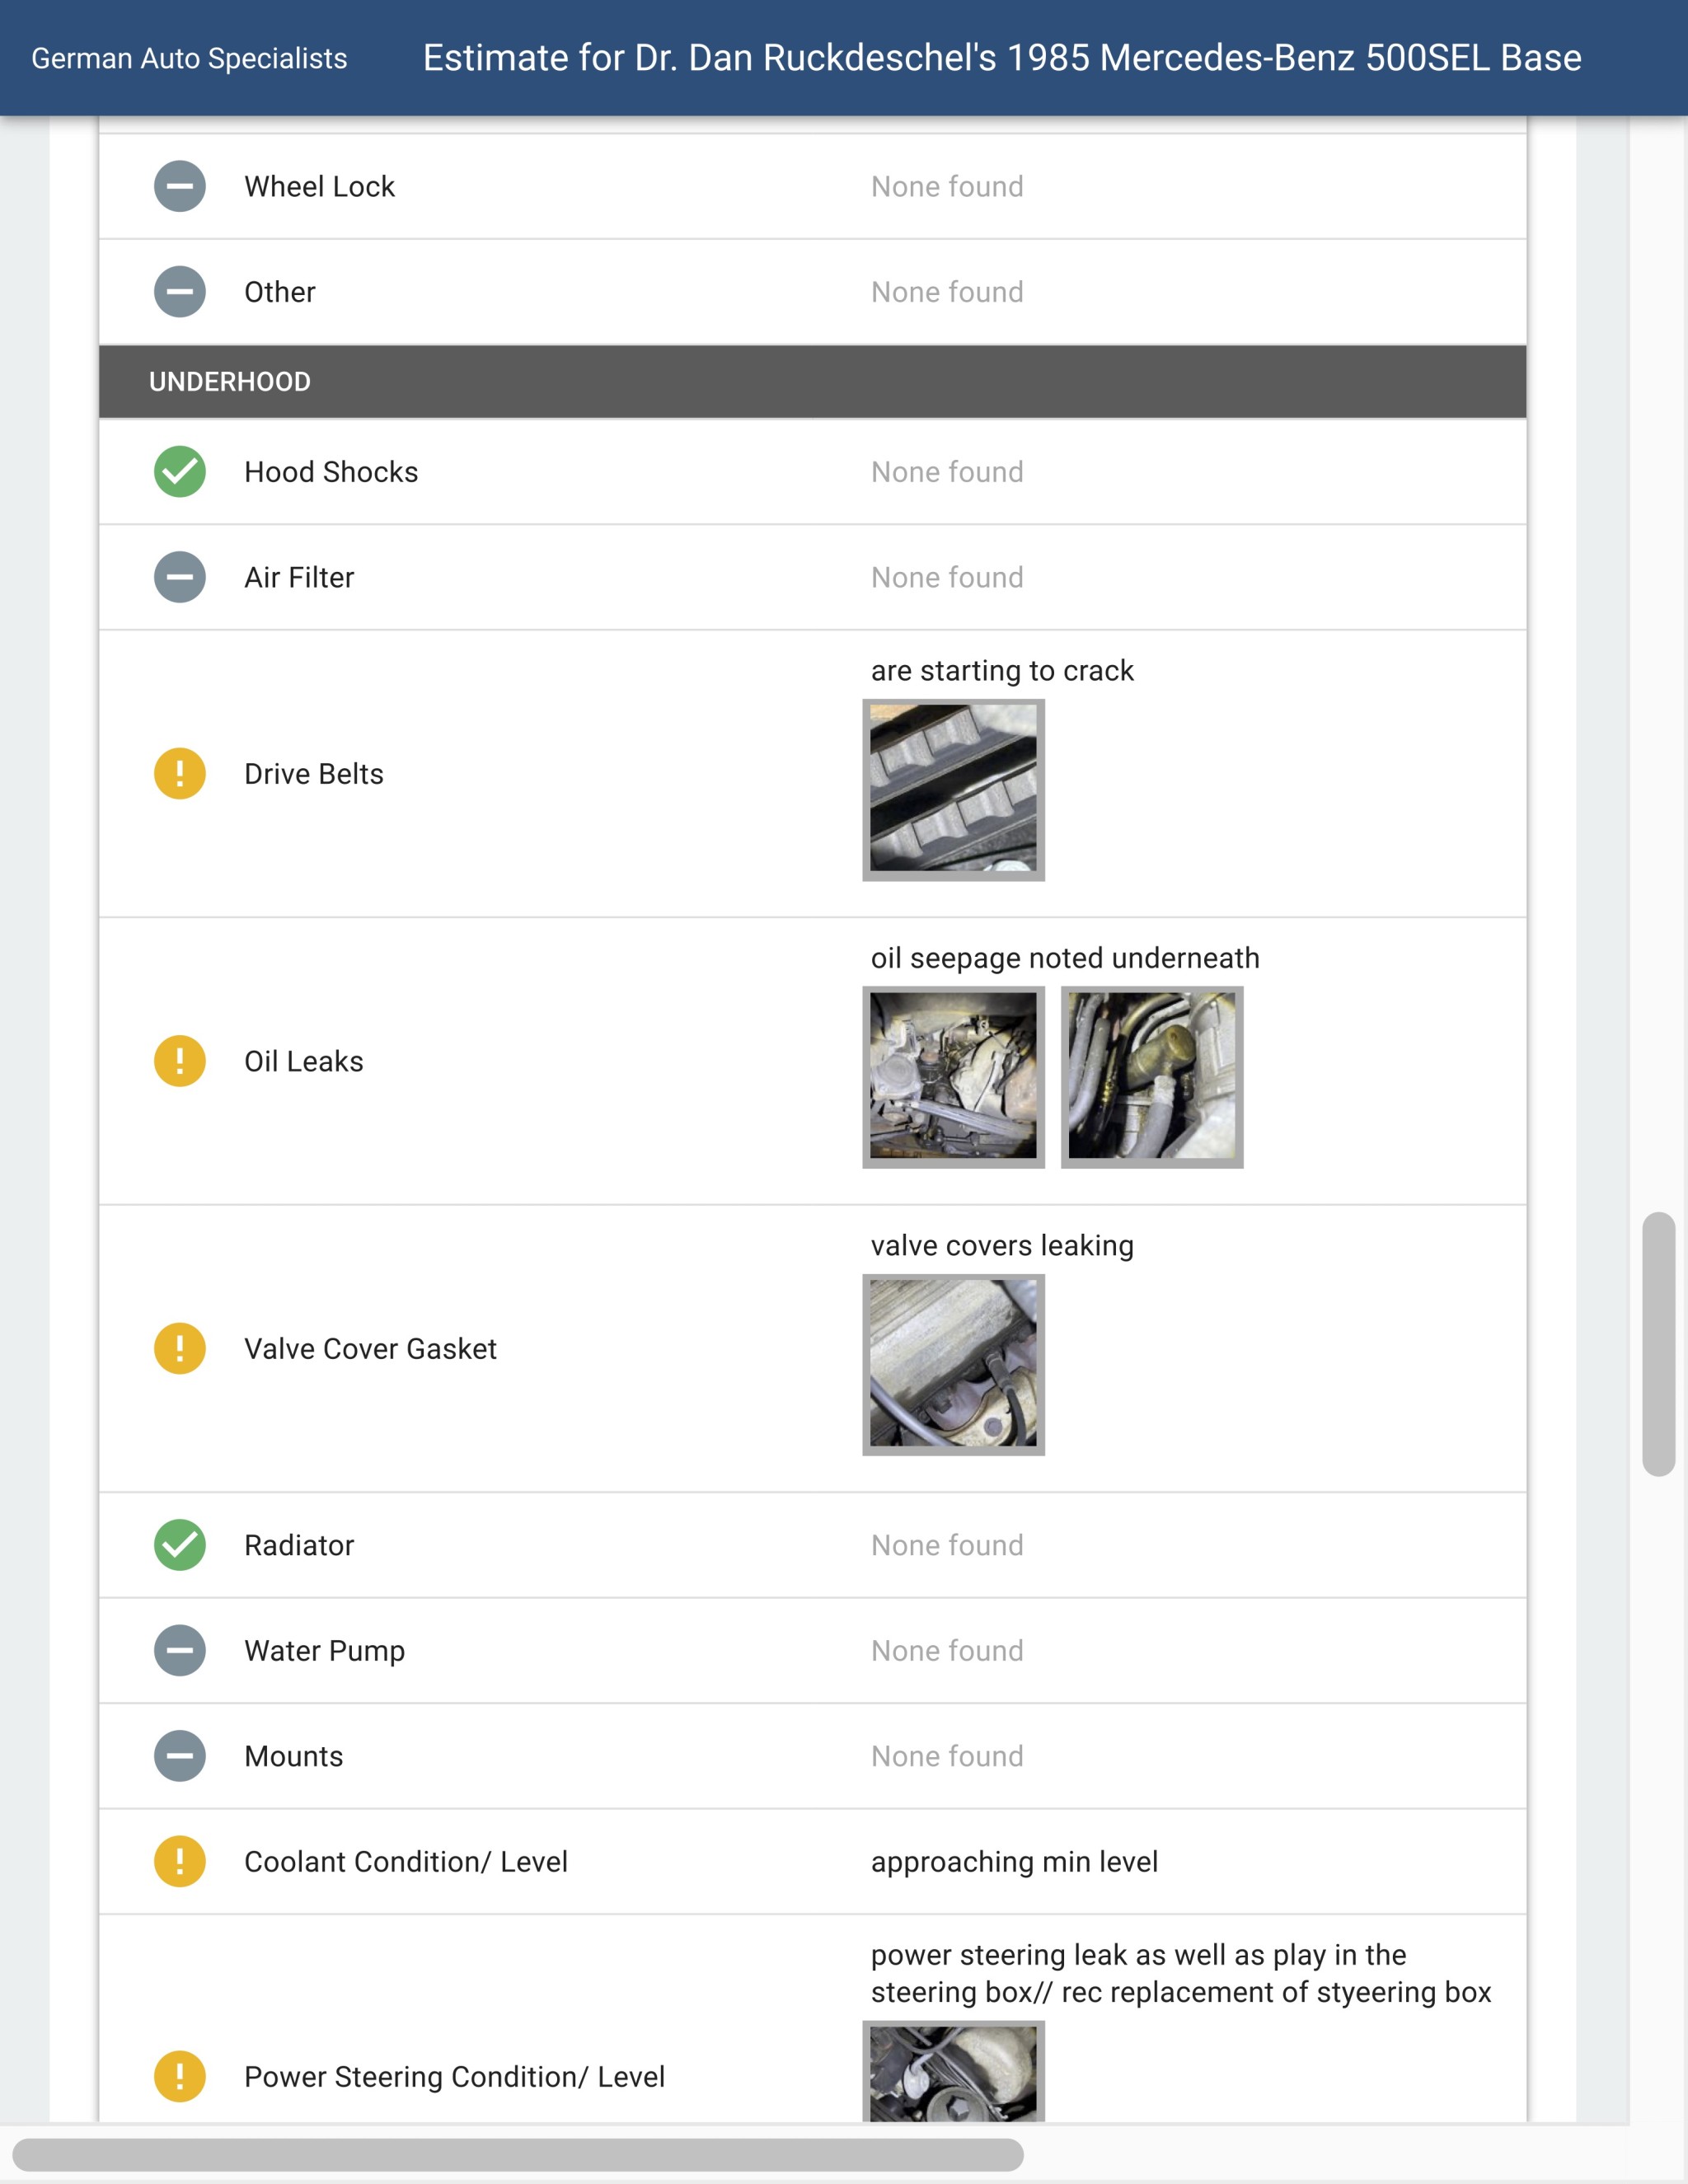Open the first oil seepage photo

tap(953, 1076)
